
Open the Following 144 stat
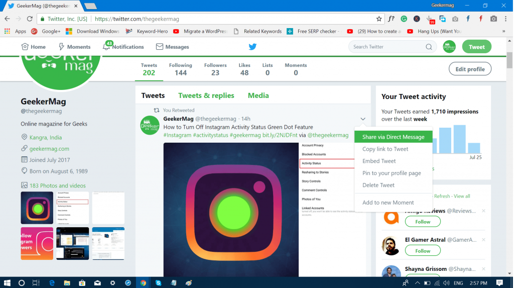click(181, 69)
